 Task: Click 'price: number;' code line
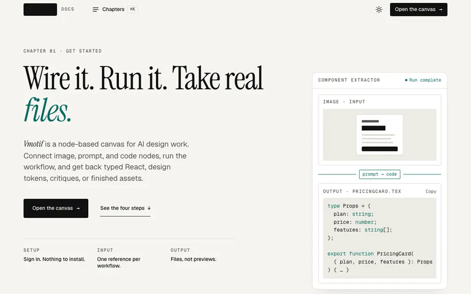coord(355,222)
